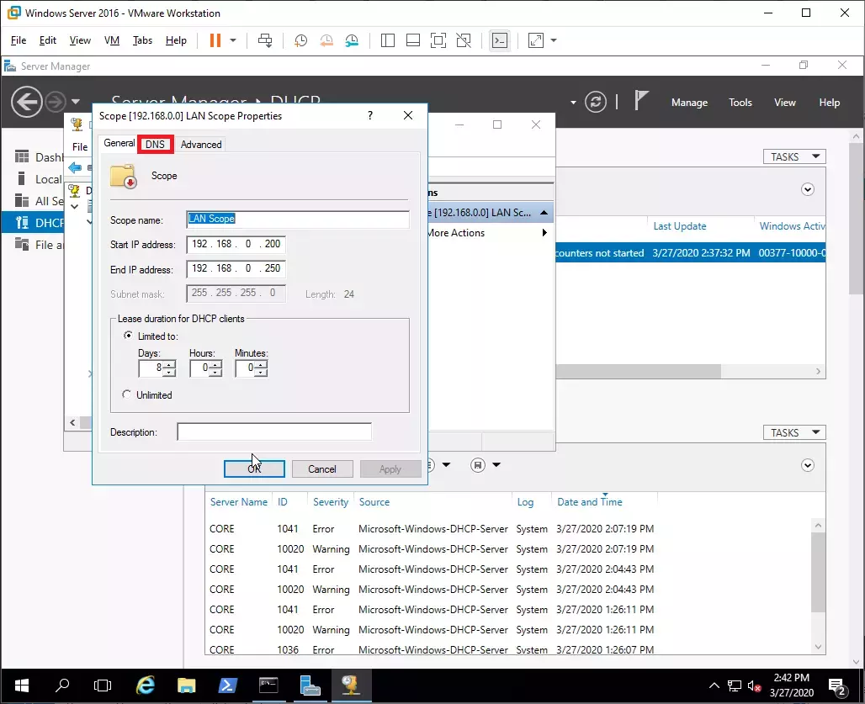Open the VMware Edit menu
Screen dimensions: 865x704
[47, 40]
